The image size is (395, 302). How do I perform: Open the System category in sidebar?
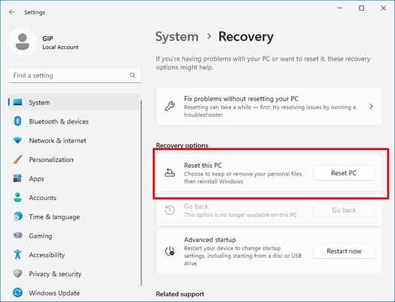click(x=74, y=102)
